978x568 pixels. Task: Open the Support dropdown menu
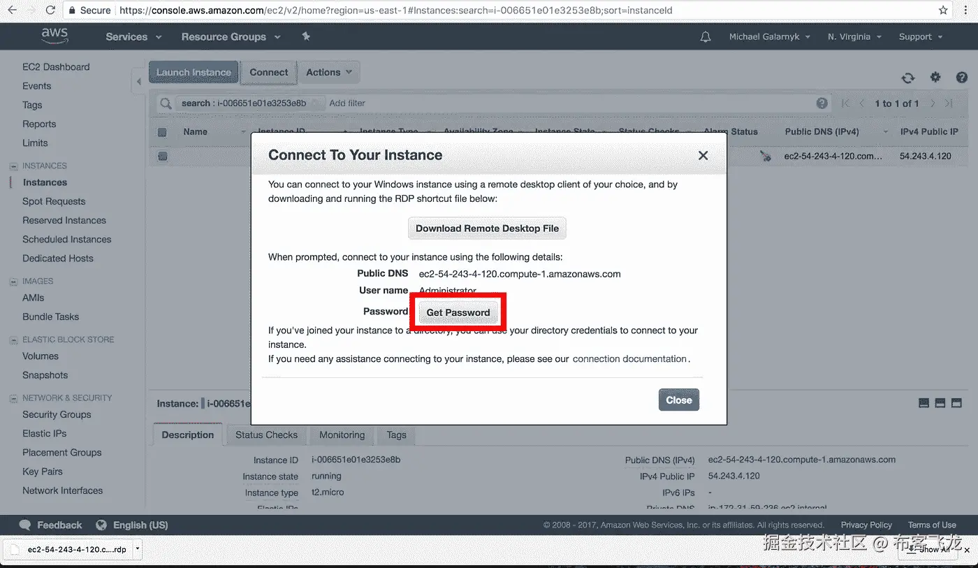[x=921, y=37]
